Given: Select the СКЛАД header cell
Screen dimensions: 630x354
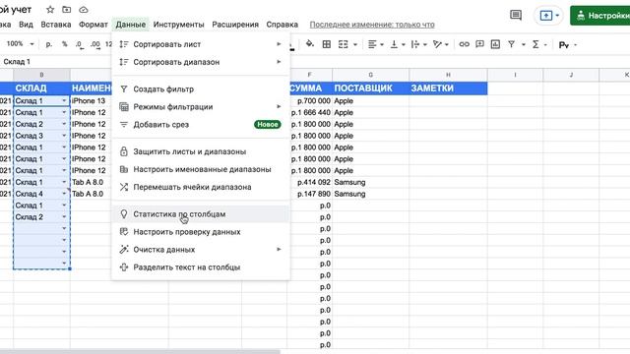Looking at the screenshot, I should (41, 88).
